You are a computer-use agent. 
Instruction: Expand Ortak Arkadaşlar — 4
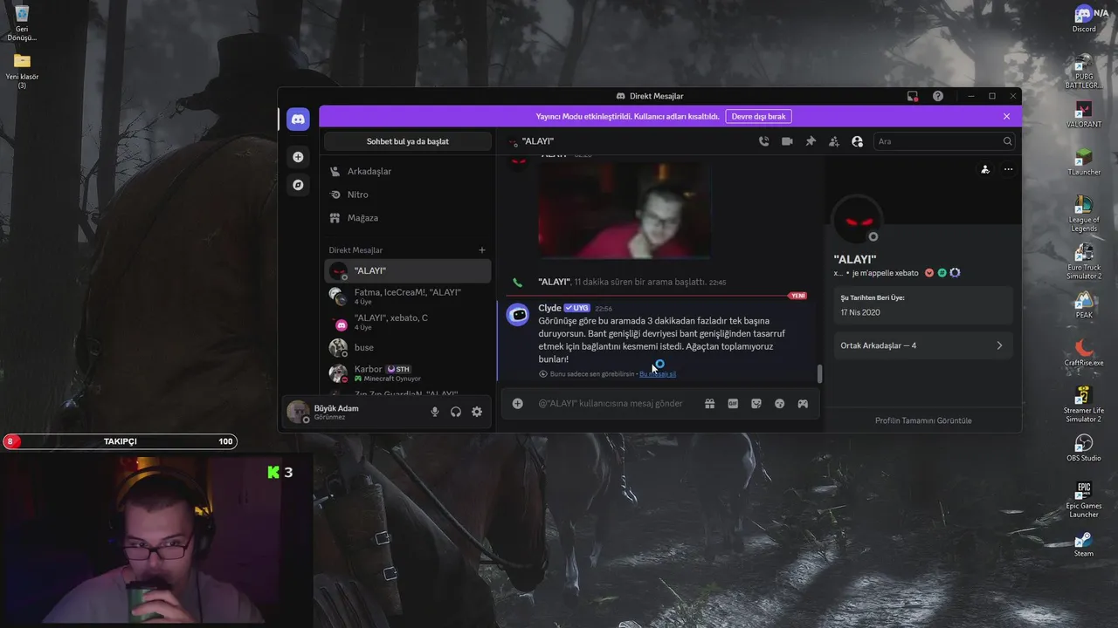point(923,345)
